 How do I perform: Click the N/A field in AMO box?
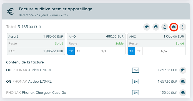point(104,51)
